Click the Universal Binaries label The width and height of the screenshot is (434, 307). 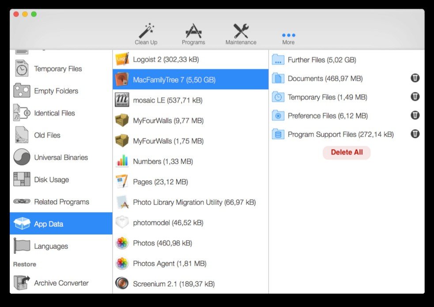click(x=61, y=157)
